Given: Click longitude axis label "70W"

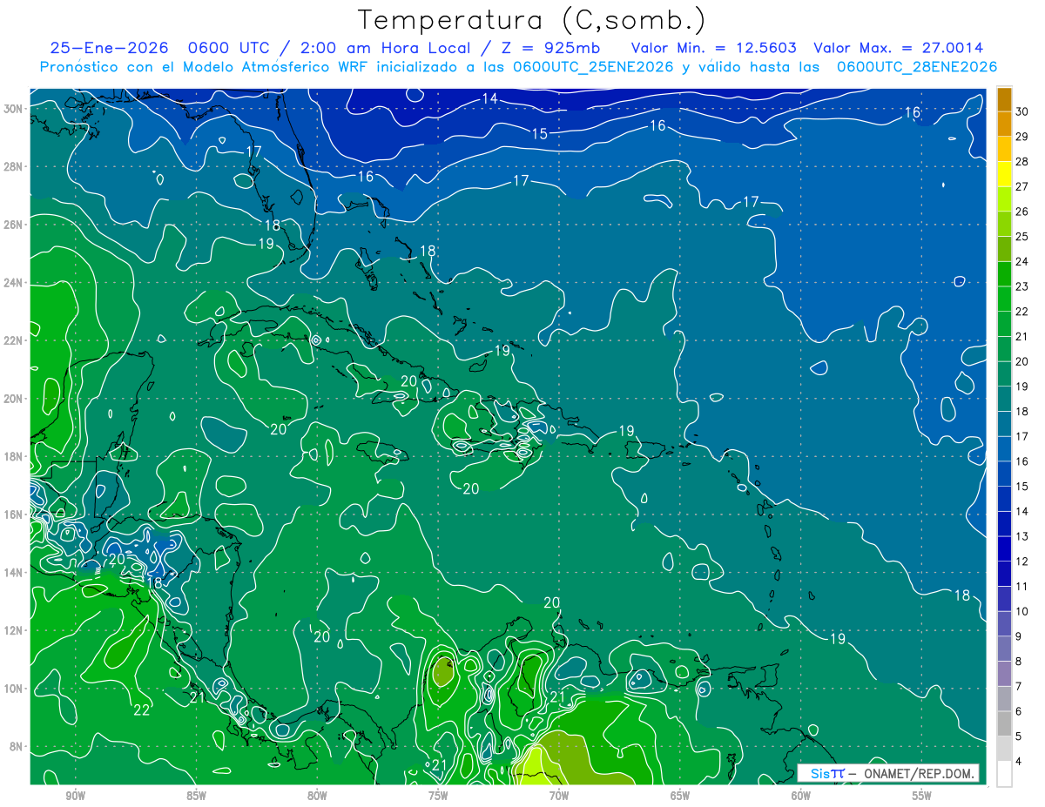Looking at the screenshot, I should [x=559, y=796].
